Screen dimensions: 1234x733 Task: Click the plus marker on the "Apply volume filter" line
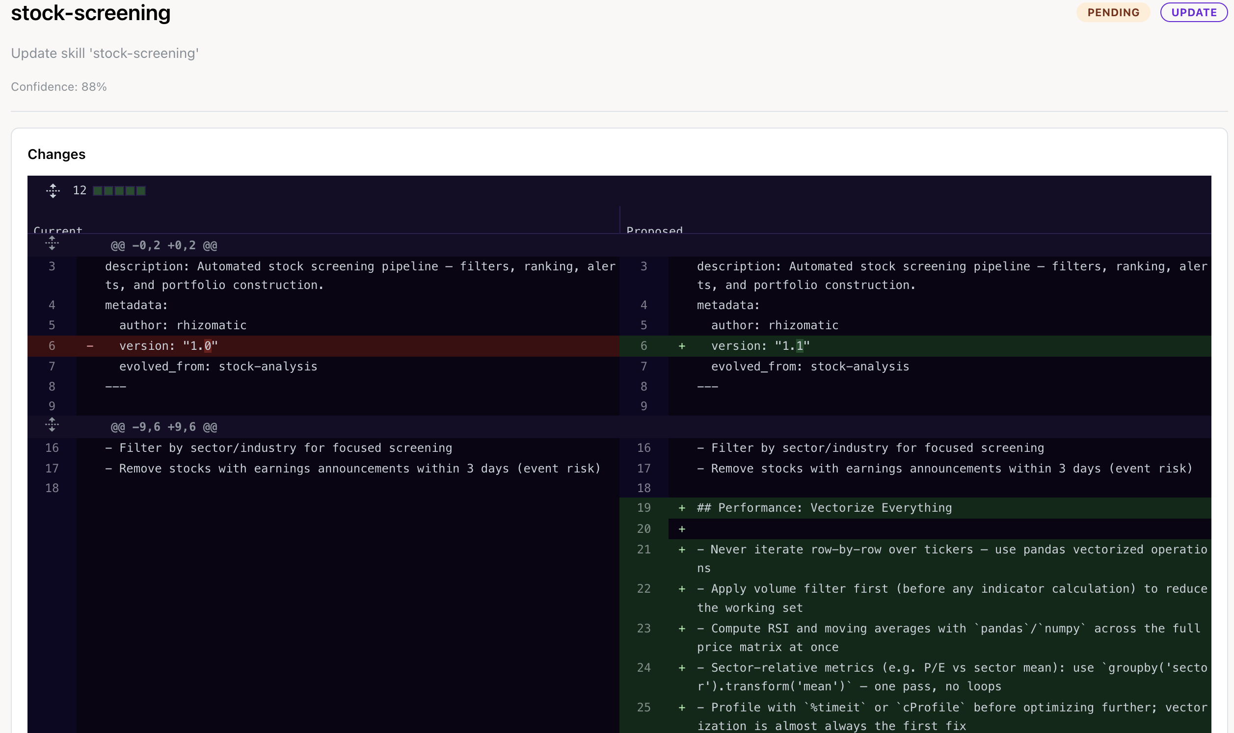[x=682, y=589]
